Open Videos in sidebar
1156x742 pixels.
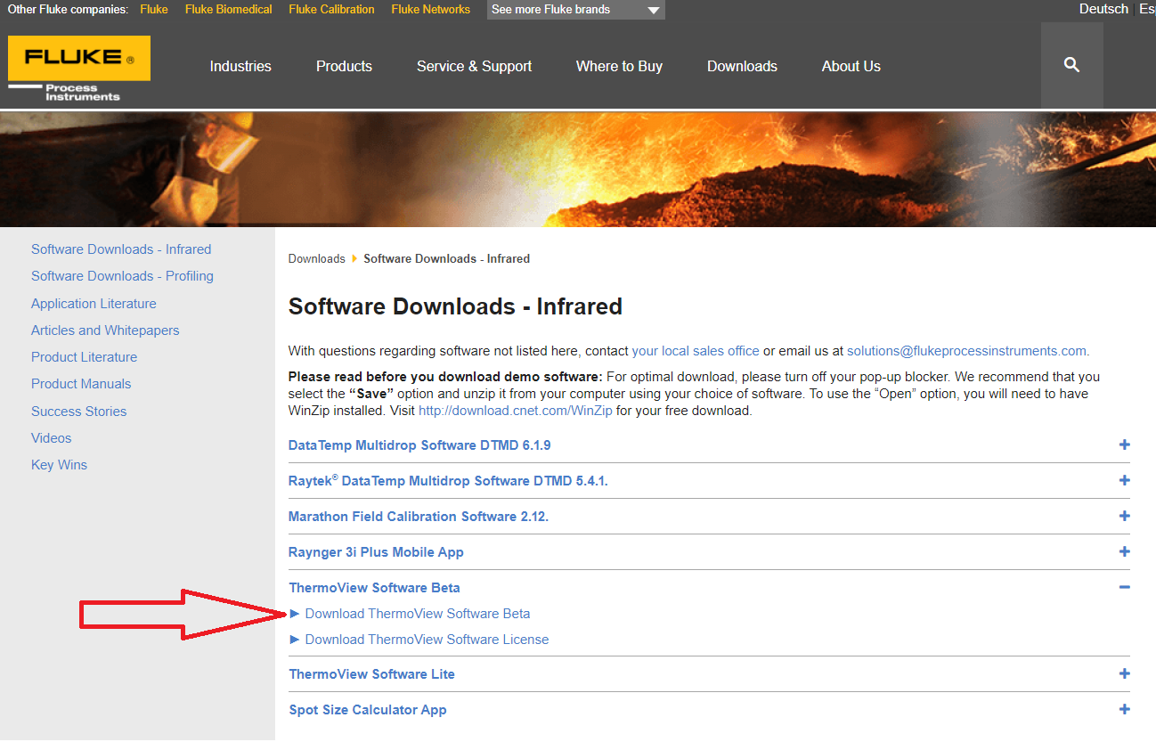click(51, 438)
